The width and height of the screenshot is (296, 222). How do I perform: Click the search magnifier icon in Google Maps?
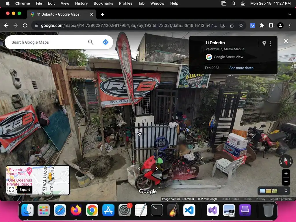point(90,42)
